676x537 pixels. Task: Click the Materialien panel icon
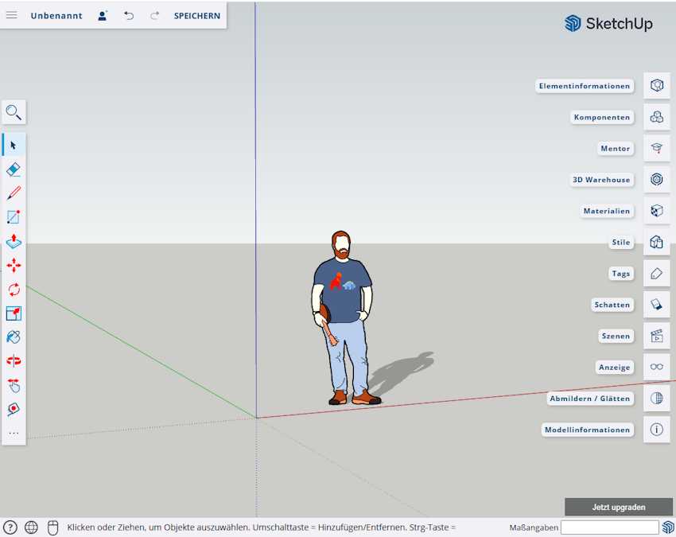point(656,210)
